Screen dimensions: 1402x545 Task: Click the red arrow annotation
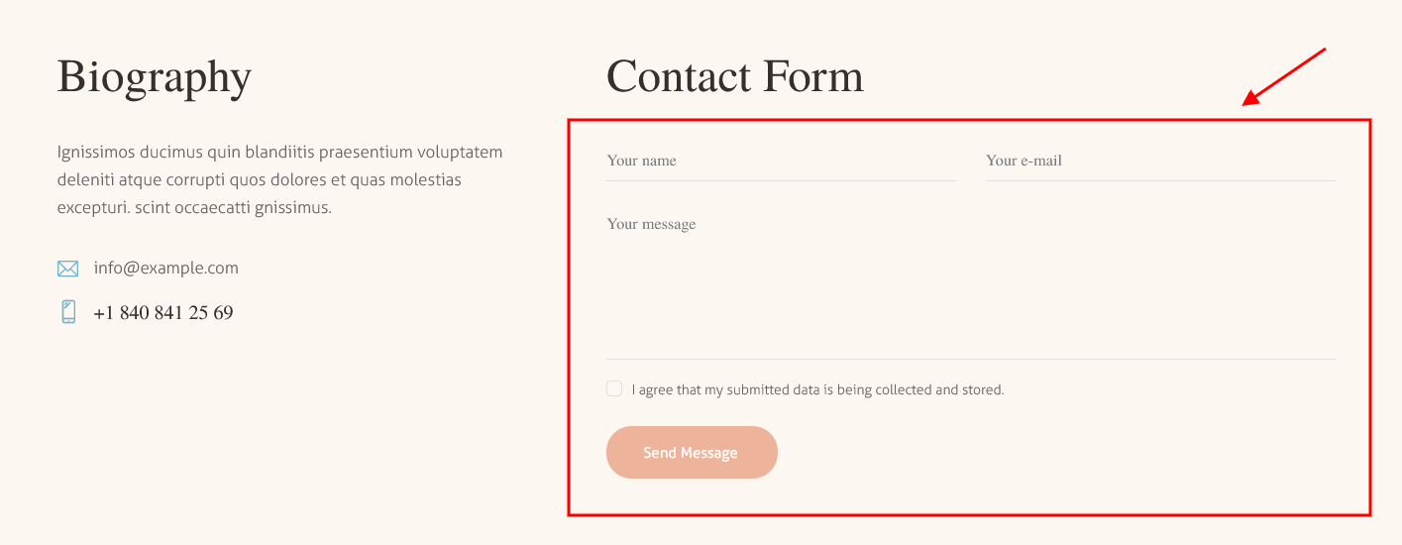tap(1284, 75)
